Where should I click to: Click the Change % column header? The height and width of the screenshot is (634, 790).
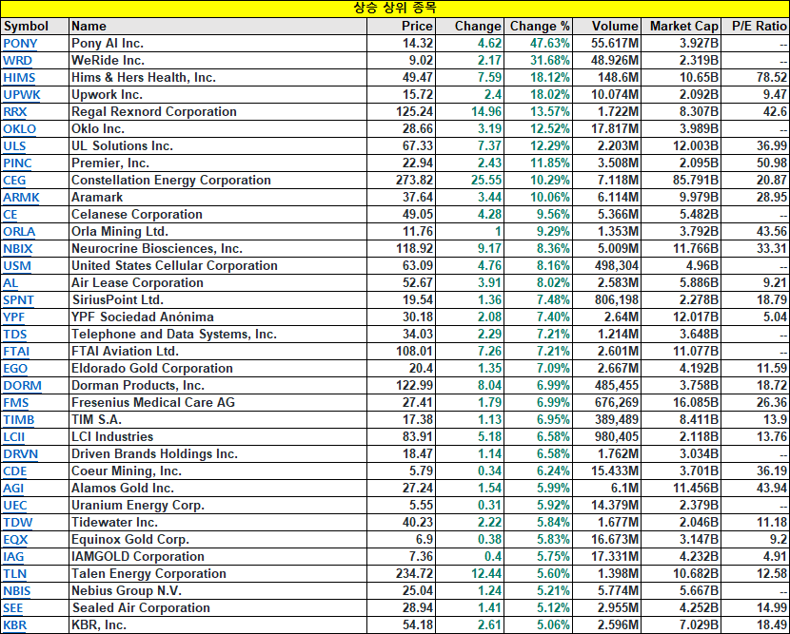538,27
